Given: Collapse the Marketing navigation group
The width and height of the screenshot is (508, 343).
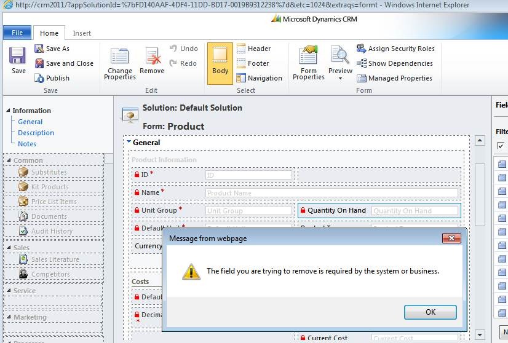Looking at the screenshot, I should pyautogui.click(x=9, y=317).
